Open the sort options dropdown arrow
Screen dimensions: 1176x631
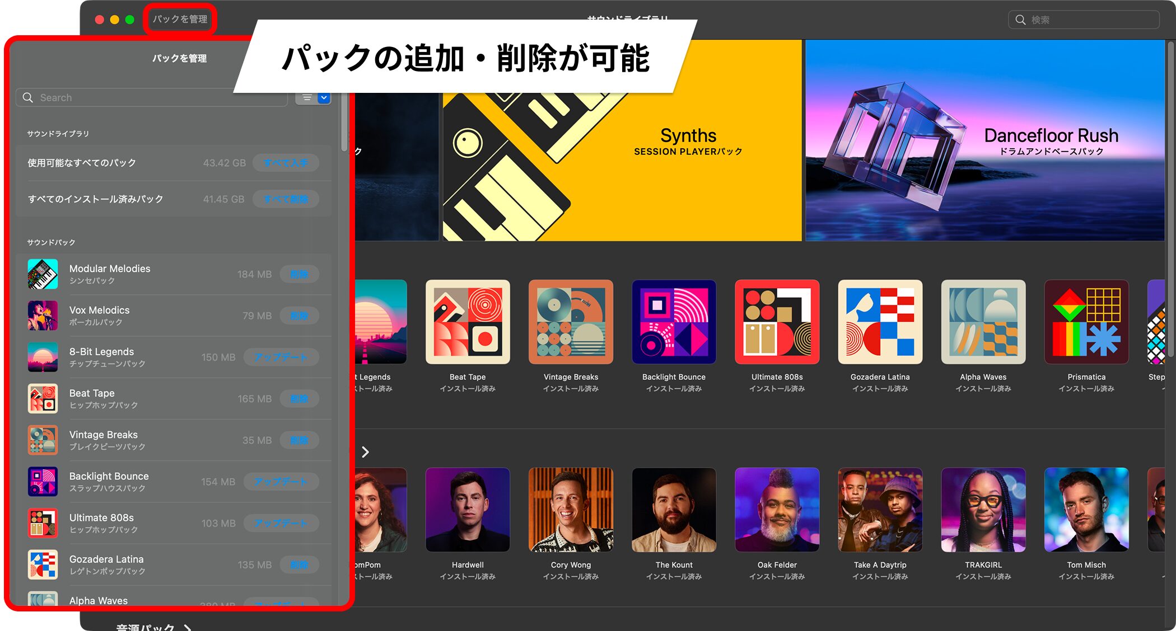(x=324, y=98)
